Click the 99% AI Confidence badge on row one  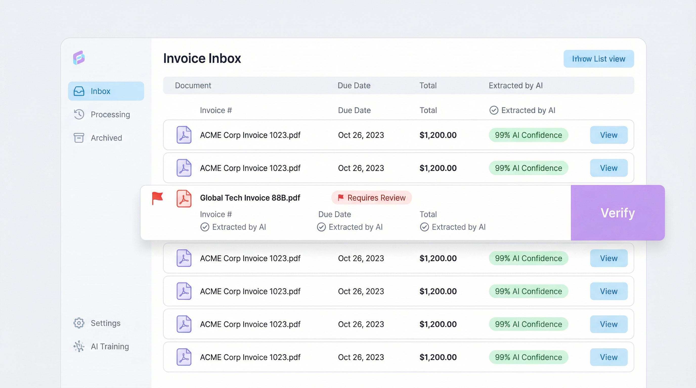pyautogui.click(x=528, y=135)
